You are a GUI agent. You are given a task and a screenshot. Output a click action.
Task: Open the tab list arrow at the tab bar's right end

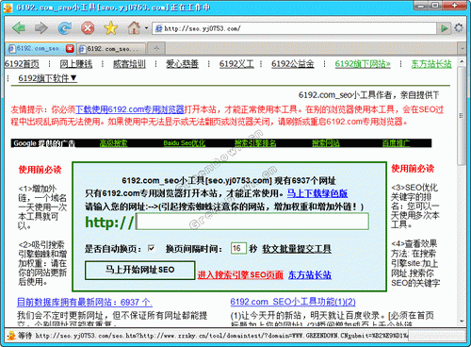(463, 49)
